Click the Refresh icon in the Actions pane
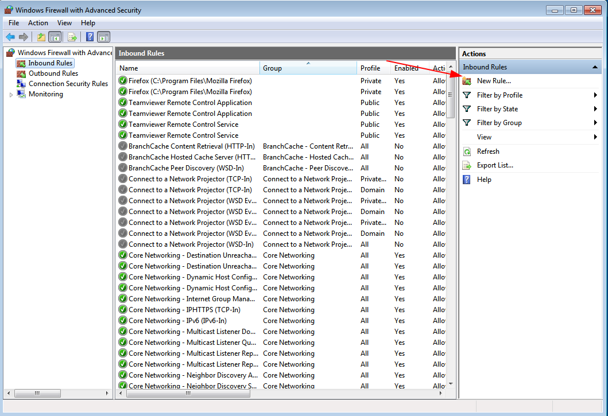The height and width of the screenshot is (416, 608). pos(467,151)
